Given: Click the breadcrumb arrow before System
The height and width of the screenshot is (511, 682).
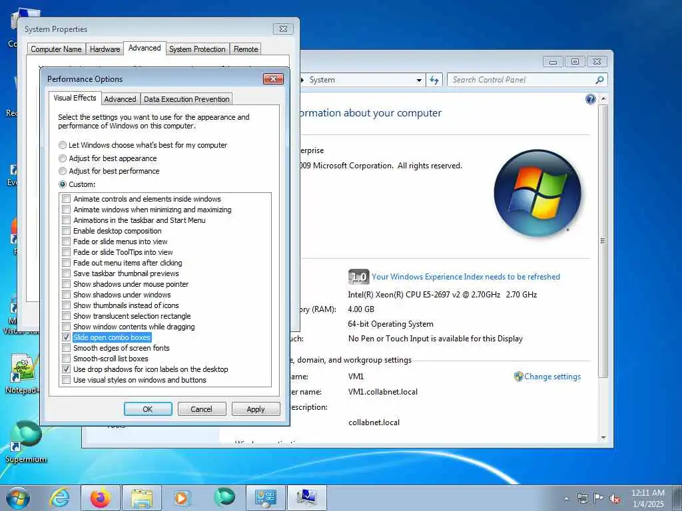Looking at the screenshot, I should (303, 80).
